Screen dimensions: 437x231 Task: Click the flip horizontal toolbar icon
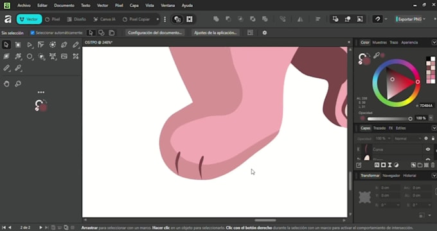click(x=300, y=19)
